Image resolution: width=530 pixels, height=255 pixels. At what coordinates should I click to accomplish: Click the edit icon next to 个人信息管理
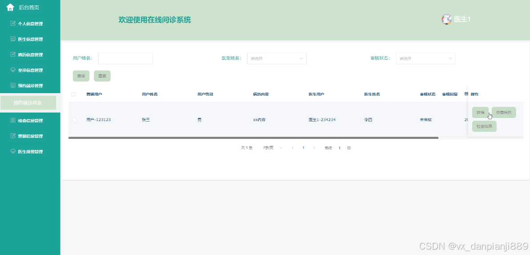pyautogui.click(x=13, y=24)
